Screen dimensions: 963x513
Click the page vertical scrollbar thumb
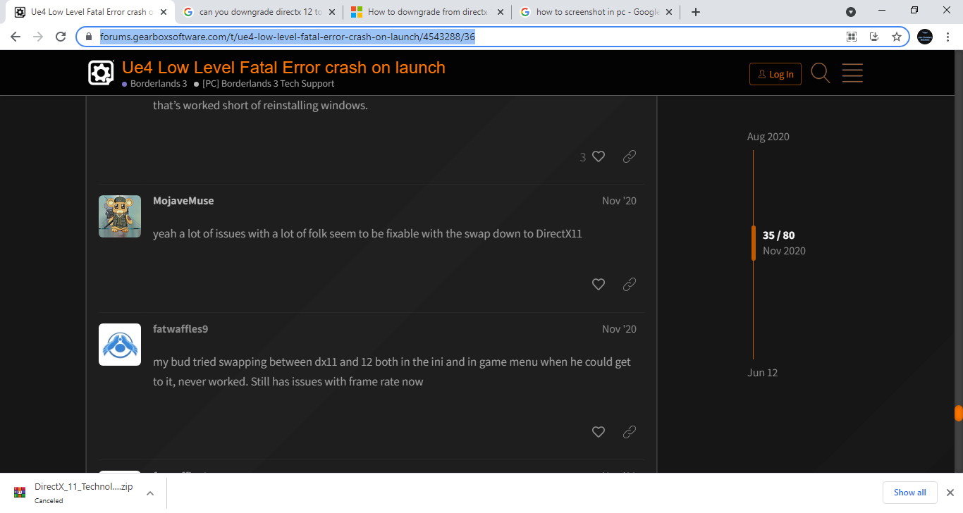(959, 414)
